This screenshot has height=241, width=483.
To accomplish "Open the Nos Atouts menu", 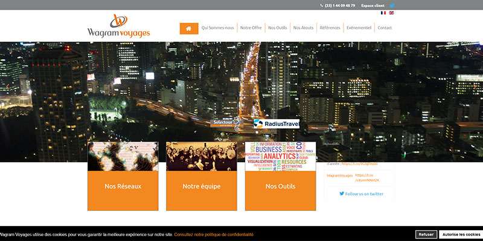I will [304, 28].
